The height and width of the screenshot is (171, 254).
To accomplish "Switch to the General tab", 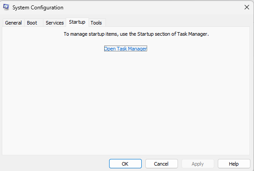I will click(13, 23).
